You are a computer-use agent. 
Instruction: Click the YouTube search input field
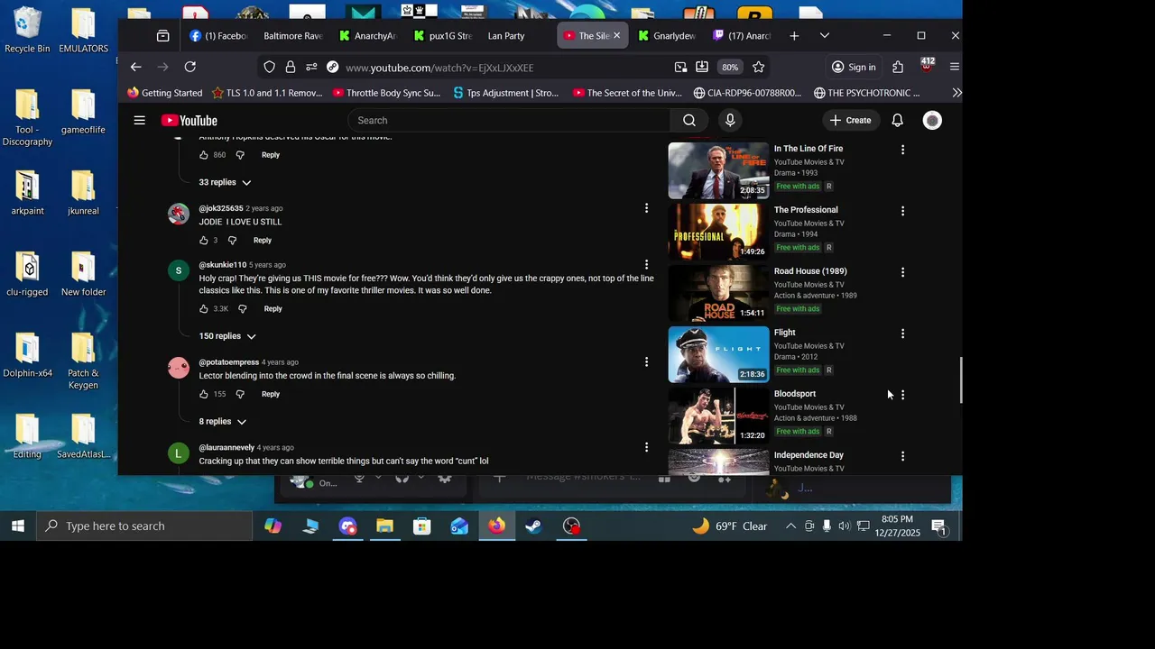pos(509,121)
